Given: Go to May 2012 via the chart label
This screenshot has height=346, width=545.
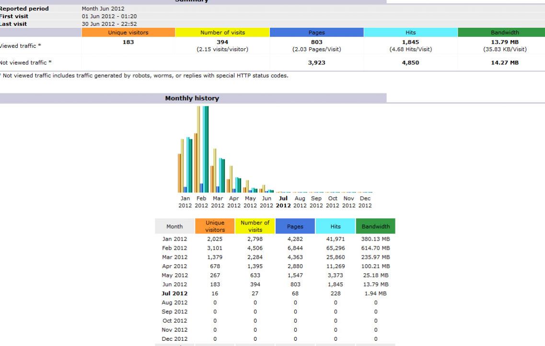Looking at the screenshot, I should pyautogui.click(x=250, y=202).
